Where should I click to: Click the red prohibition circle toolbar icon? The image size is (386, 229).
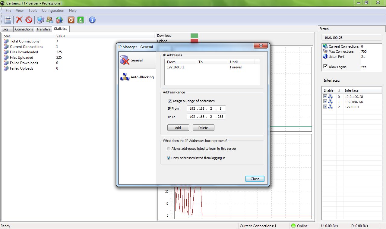pyautogui.click(x=29, y=20)
